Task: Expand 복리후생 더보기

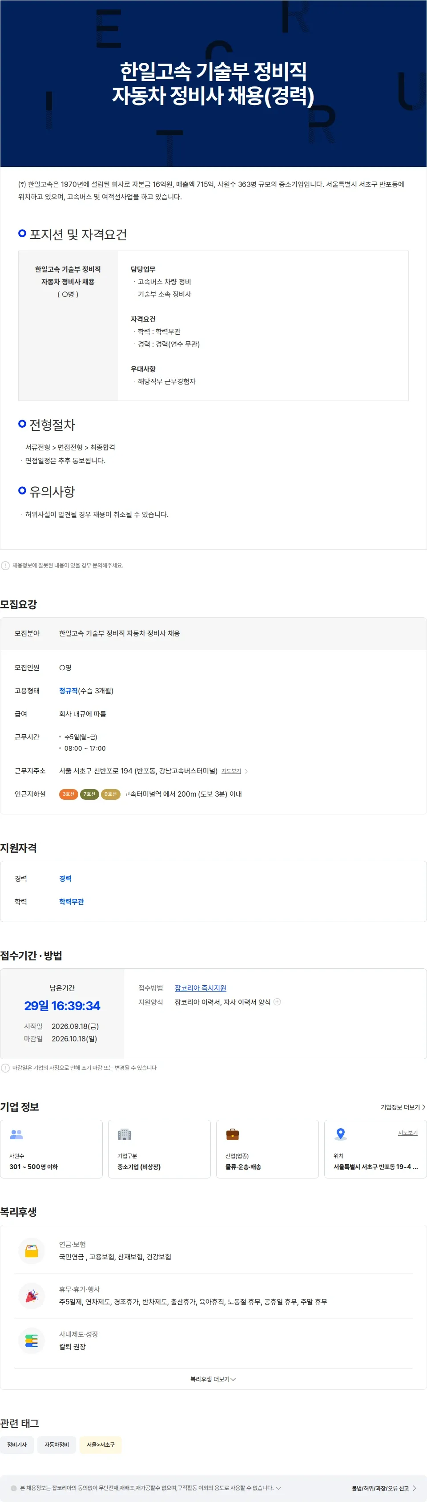Action: pos(213,1379)
